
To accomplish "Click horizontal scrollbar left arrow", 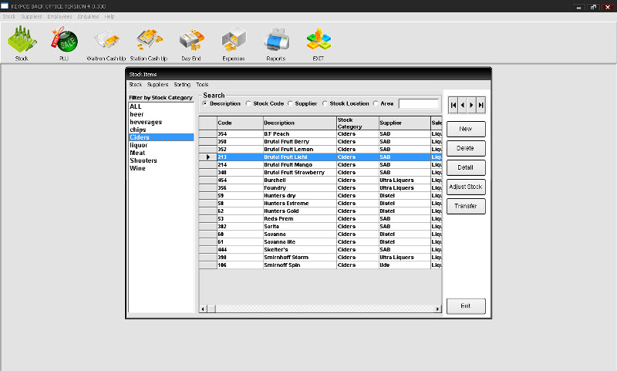I will tap(203, 309).
